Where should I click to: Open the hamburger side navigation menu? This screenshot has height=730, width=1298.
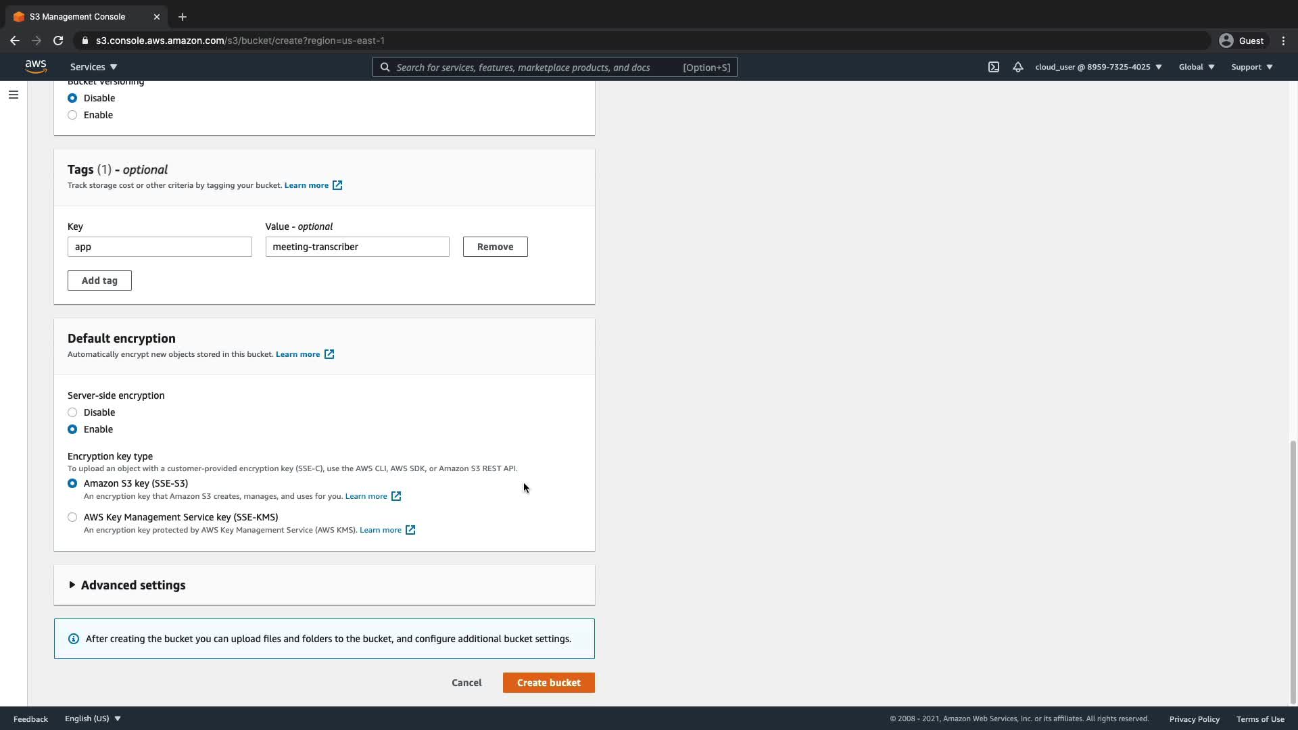[x=14, y=95]
